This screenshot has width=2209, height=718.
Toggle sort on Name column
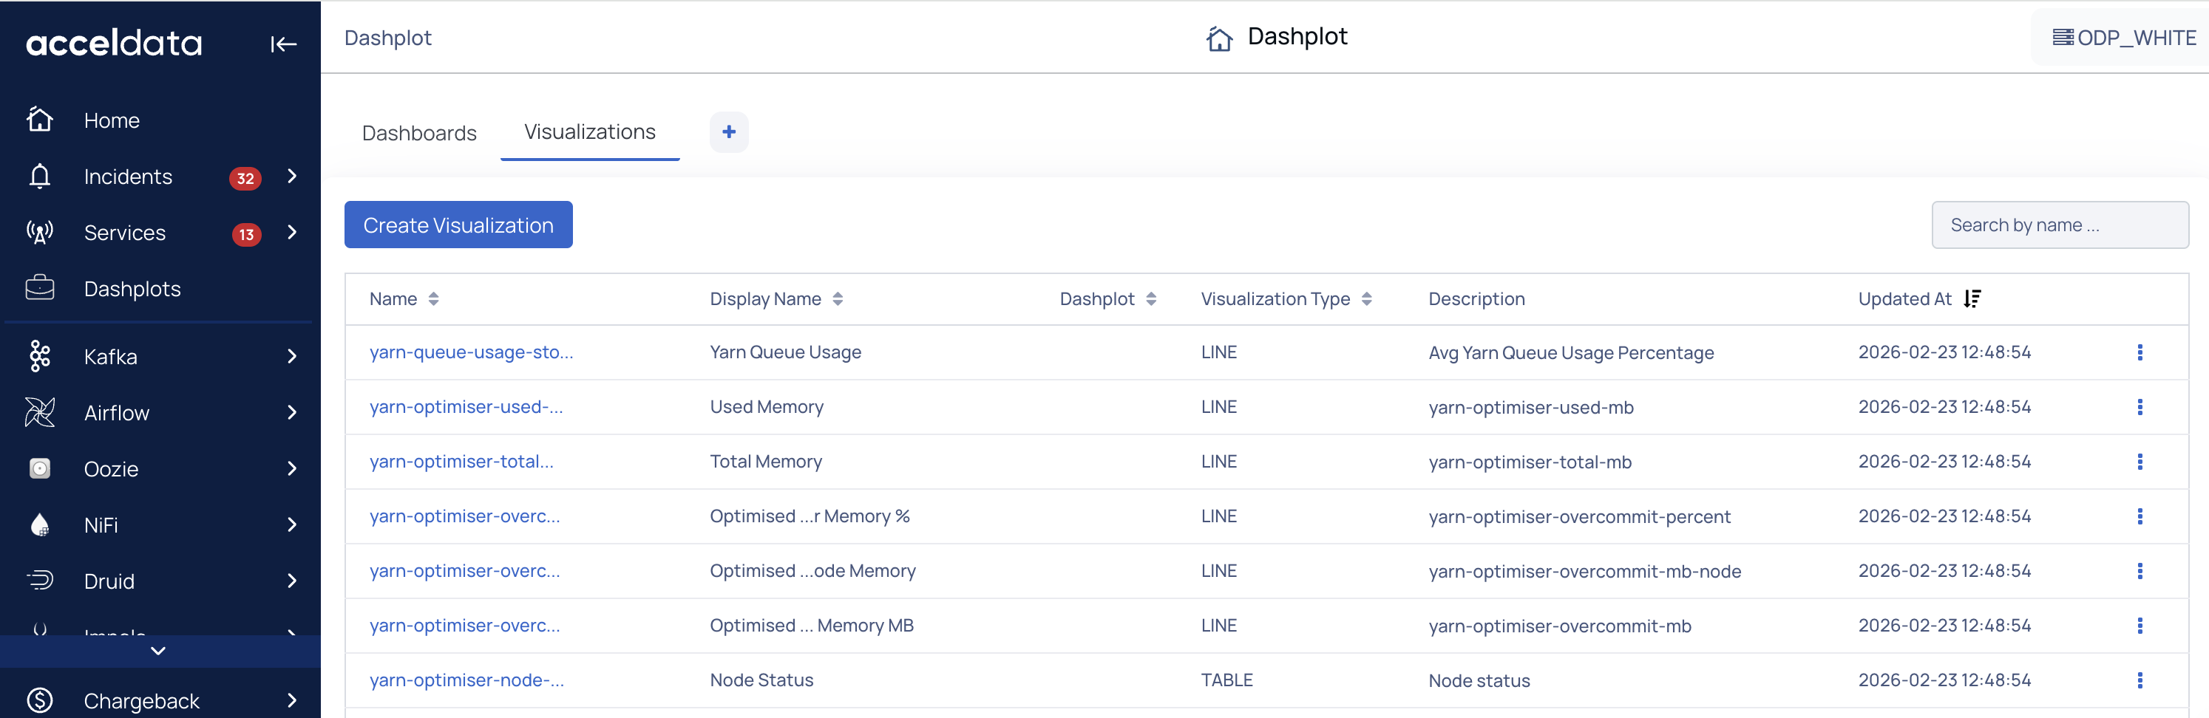(433, 299)
